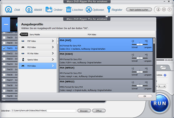Tick the Titel37 checkbox

click(4, 80)
